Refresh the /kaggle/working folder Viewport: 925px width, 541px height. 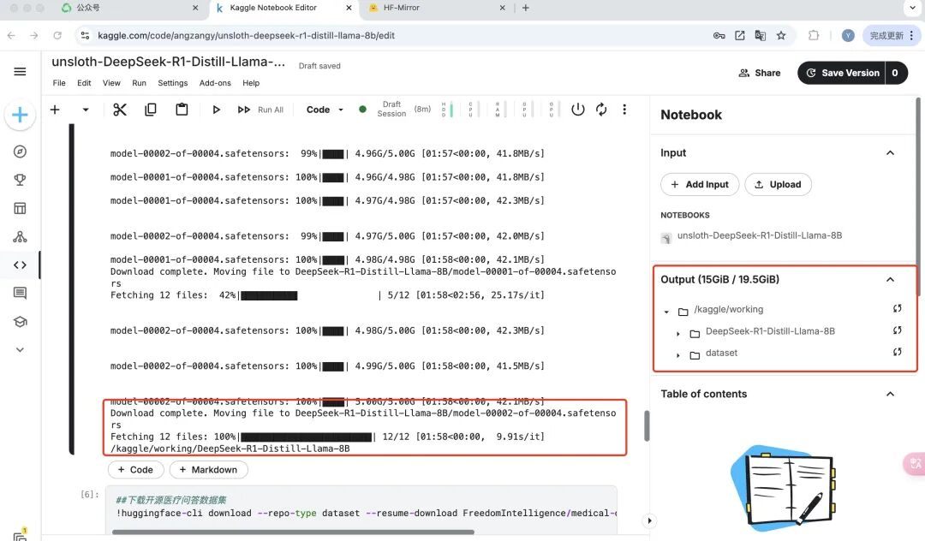898,309
